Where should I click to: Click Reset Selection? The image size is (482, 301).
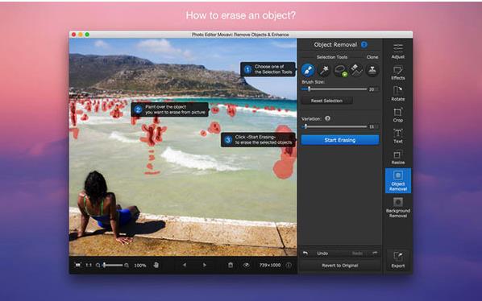(x=326, y=101)
